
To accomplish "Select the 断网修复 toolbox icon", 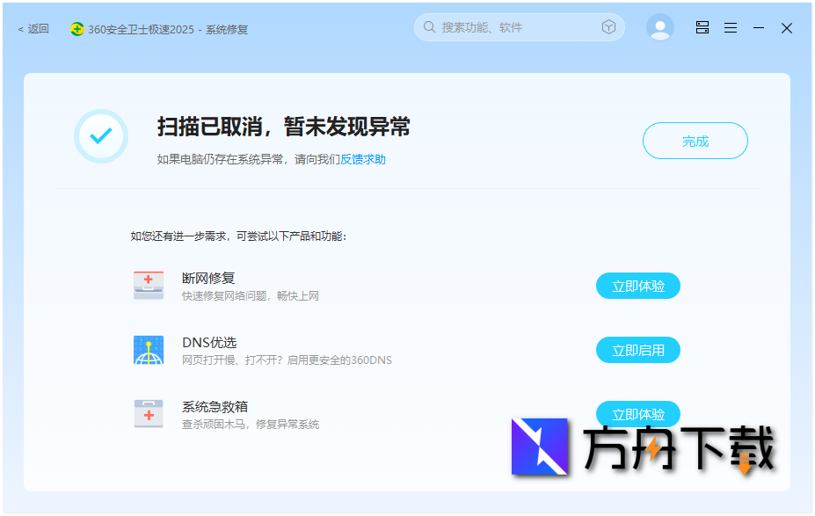I will tap(149, 284).
